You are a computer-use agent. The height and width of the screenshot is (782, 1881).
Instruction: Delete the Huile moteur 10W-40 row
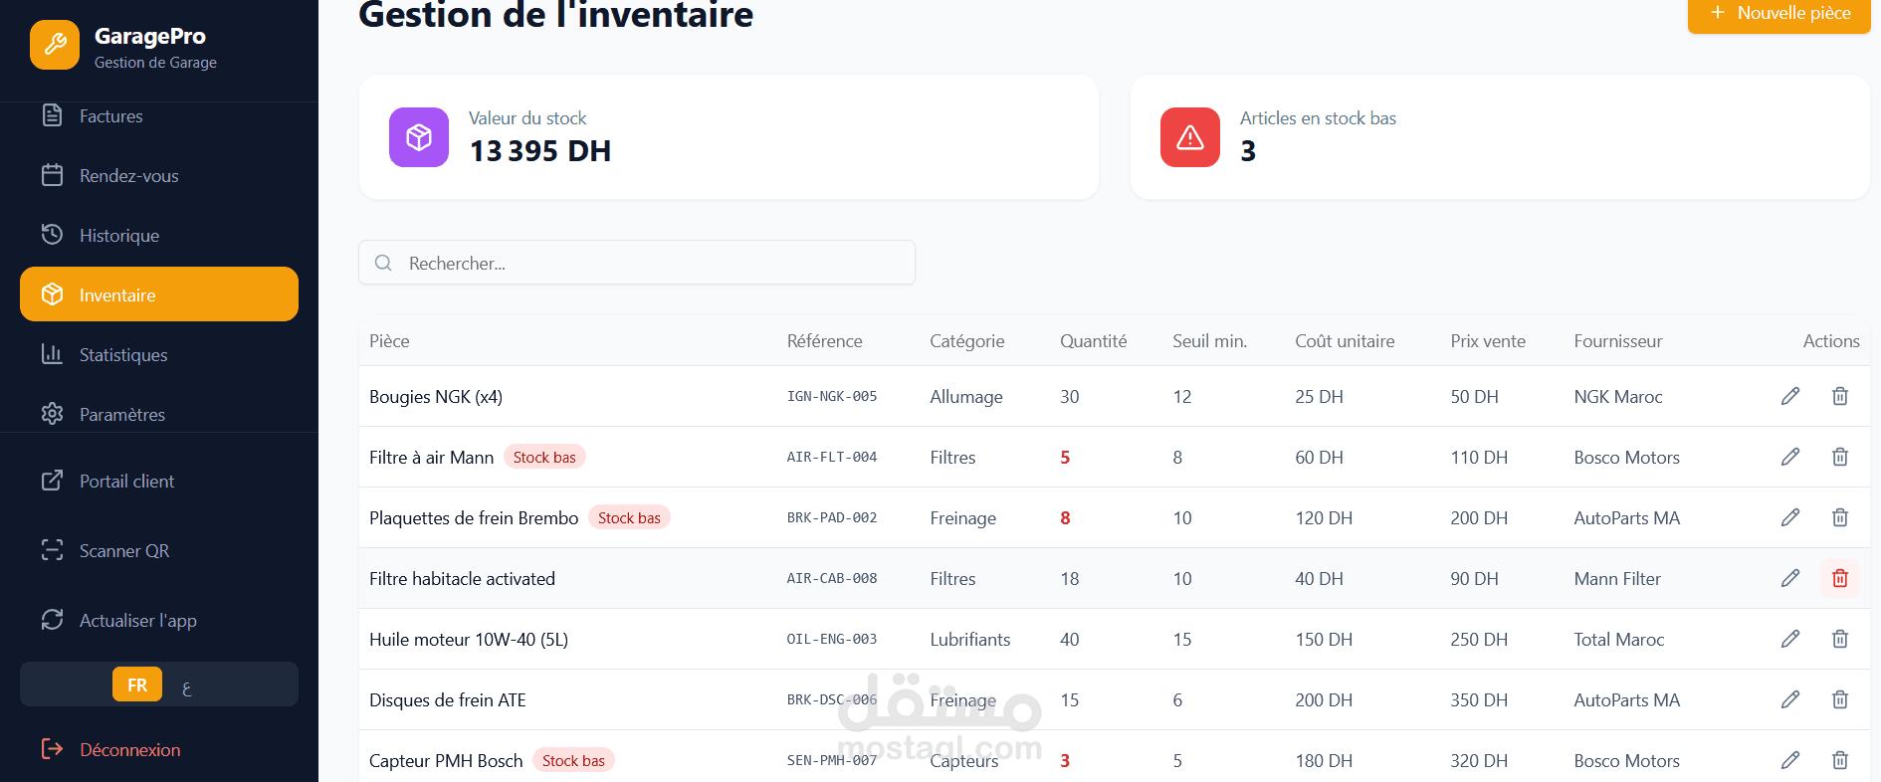click(1840, 639)
